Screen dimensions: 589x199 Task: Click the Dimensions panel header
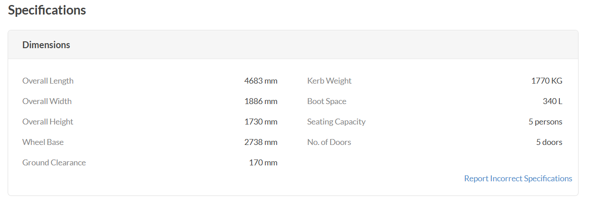click(293, 45)
